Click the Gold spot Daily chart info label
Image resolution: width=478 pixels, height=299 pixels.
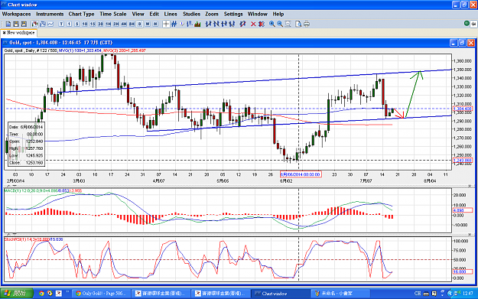pyautogui.click(x=75, y=50)
